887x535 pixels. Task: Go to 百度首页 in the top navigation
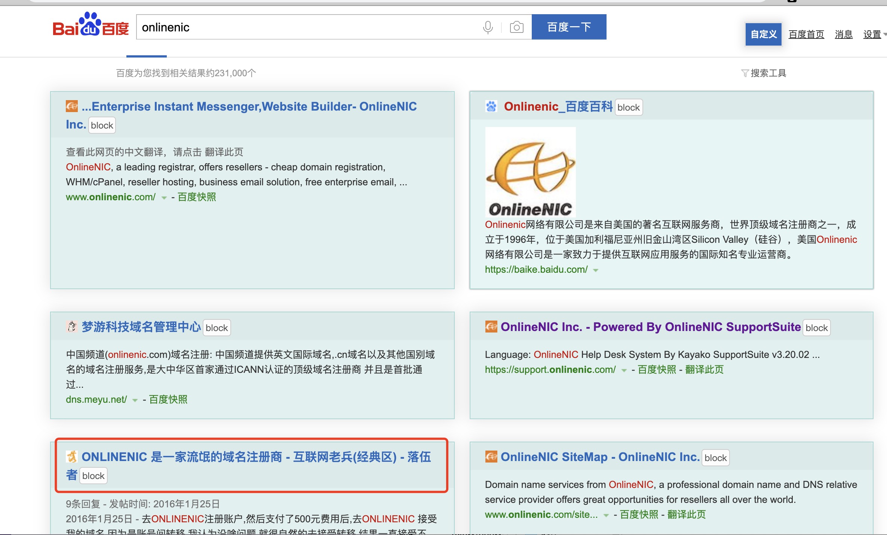pos(806,34)
